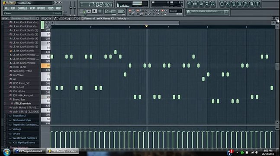
Task: Click HP Support Assistant taskbar button
Action: pos(29,151)
